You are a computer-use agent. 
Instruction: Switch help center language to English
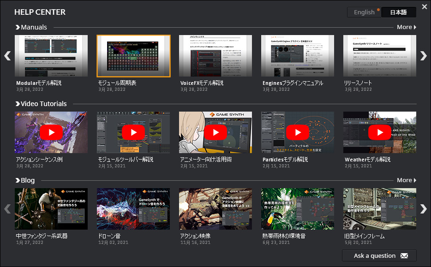click(x=364, y=12)
